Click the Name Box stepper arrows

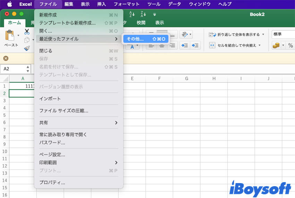pyautogui.click(x=28, y=69)
